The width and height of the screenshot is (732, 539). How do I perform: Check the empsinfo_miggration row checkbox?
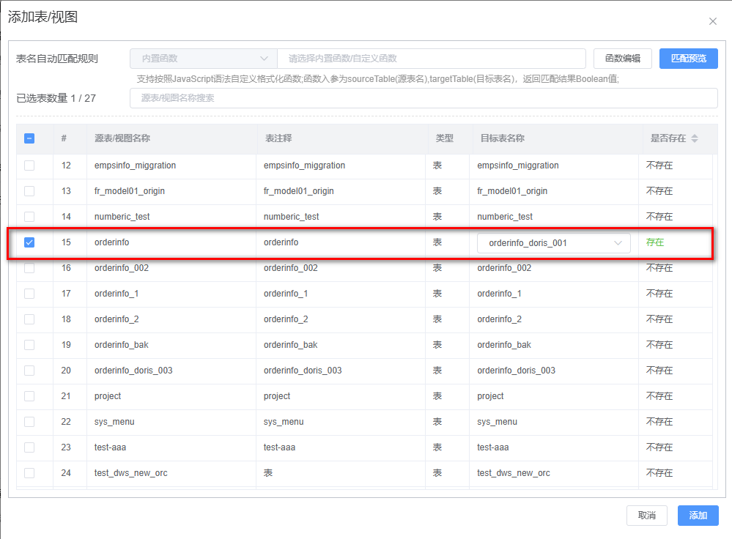coord(29,166)
